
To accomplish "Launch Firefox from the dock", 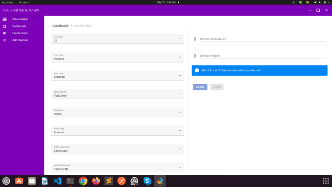I will coord(96,181).
